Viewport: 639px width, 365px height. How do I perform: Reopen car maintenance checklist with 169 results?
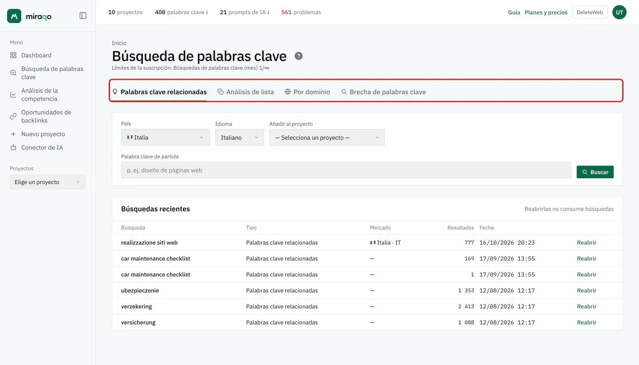pyautogui.click(x=587, y=259)
